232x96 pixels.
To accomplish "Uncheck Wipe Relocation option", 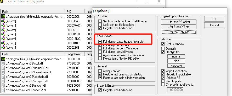I will click(163, 71).
